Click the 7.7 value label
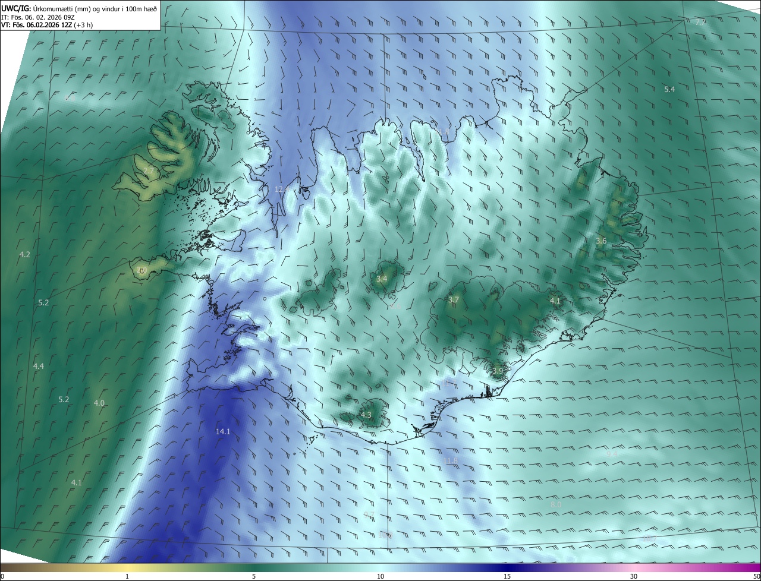 (700, 22)
